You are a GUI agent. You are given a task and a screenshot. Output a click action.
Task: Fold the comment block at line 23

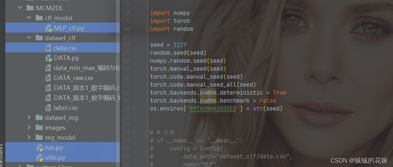coord(148,132)
